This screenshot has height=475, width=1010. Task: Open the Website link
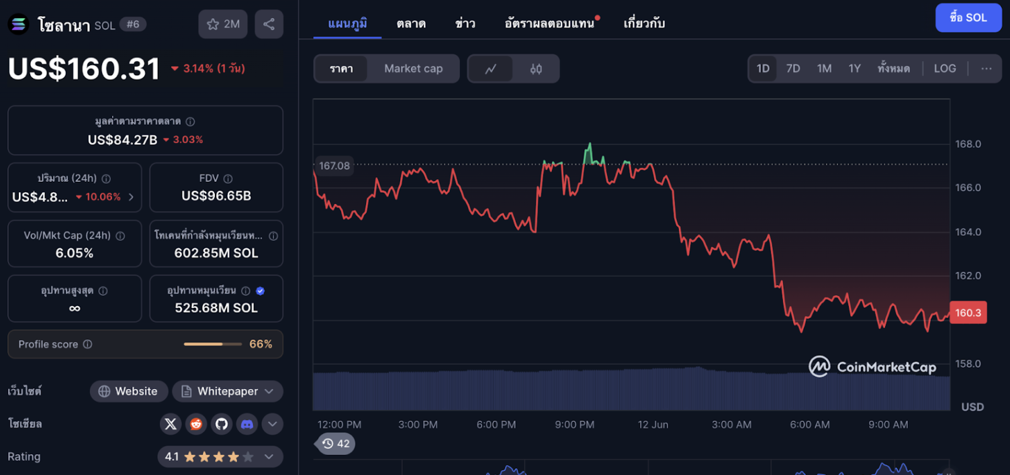pyautogui.click(x=128, y=391)
